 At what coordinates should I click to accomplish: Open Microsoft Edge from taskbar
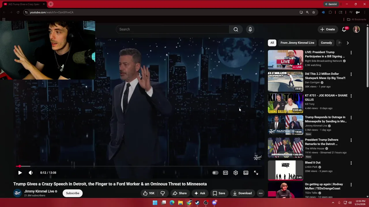tap(172, 203)
